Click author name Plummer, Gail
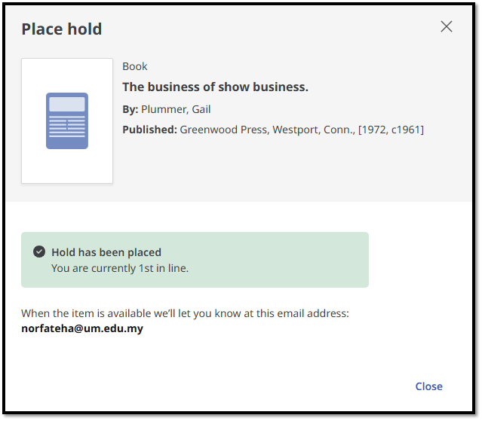The image size is (482, 421). pyautogui.click(x=176, y=109)
